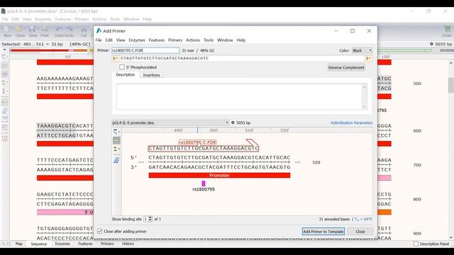Image resolution: width=454 pixels, height=255 pixels.
Task: Switch to the Enzymes tab at bottom
Action: click(62, 244)
